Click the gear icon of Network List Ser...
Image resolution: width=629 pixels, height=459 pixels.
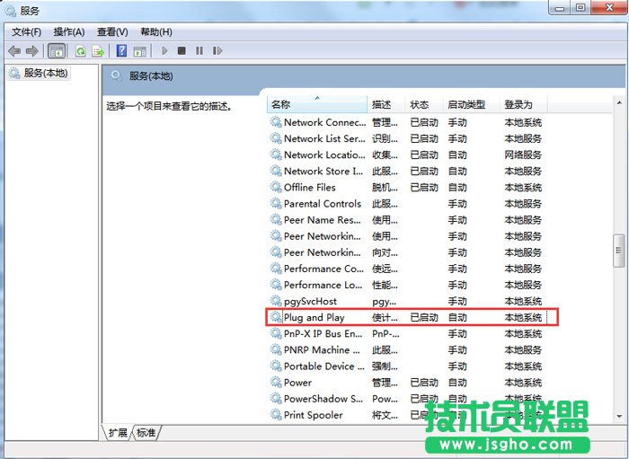276,138
